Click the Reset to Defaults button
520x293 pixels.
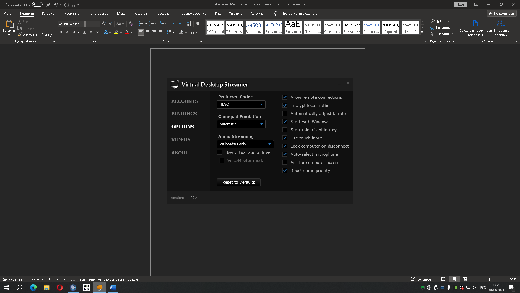pos(239,182)
